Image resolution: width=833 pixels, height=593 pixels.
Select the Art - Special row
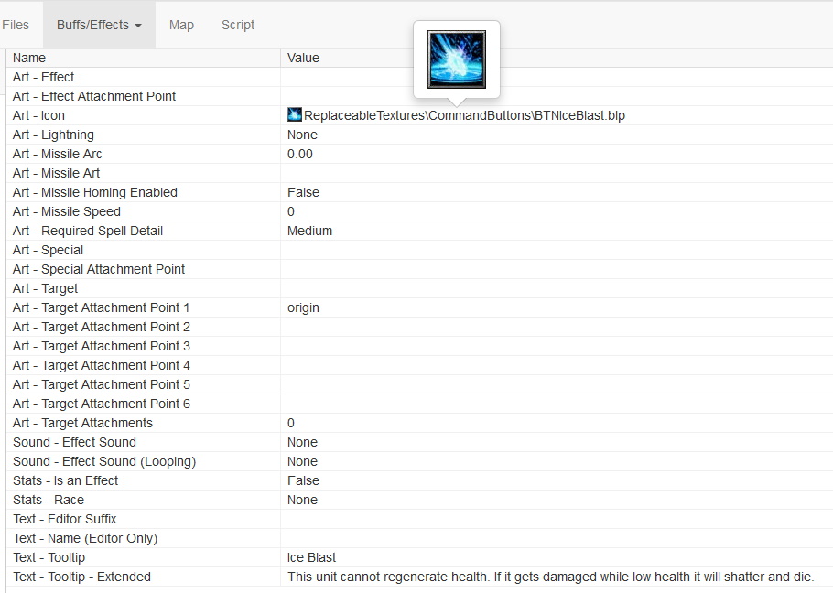click(x=419, y=250)
